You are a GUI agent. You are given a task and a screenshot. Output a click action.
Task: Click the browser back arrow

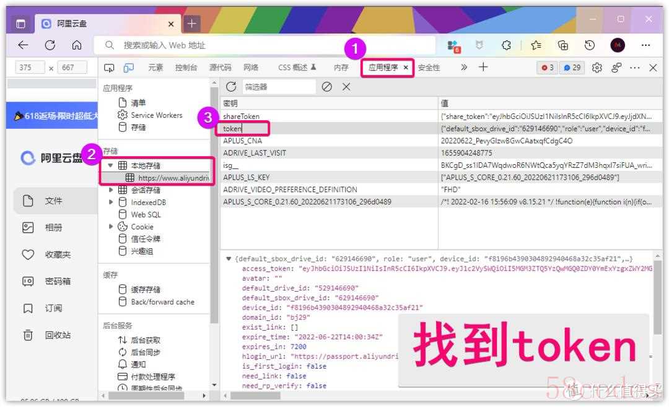23,45
